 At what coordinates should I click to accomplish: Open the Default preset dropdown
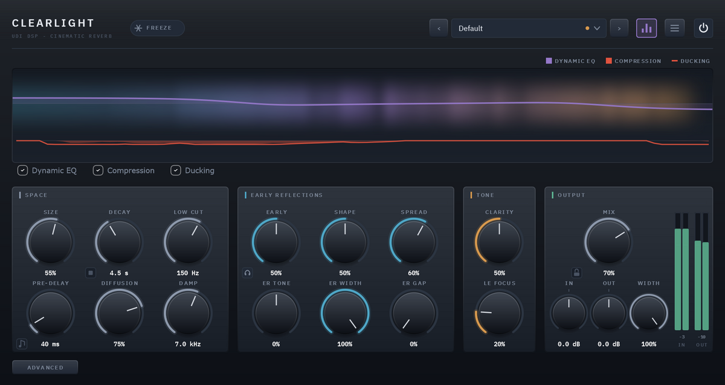529,28
